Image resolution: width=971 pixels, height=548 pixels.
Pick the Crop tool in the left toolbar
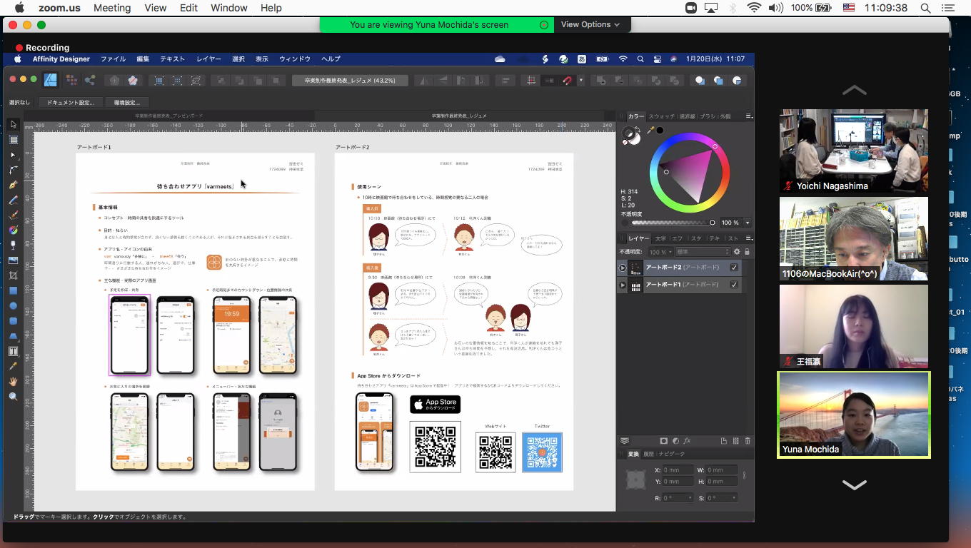[13, 275]
